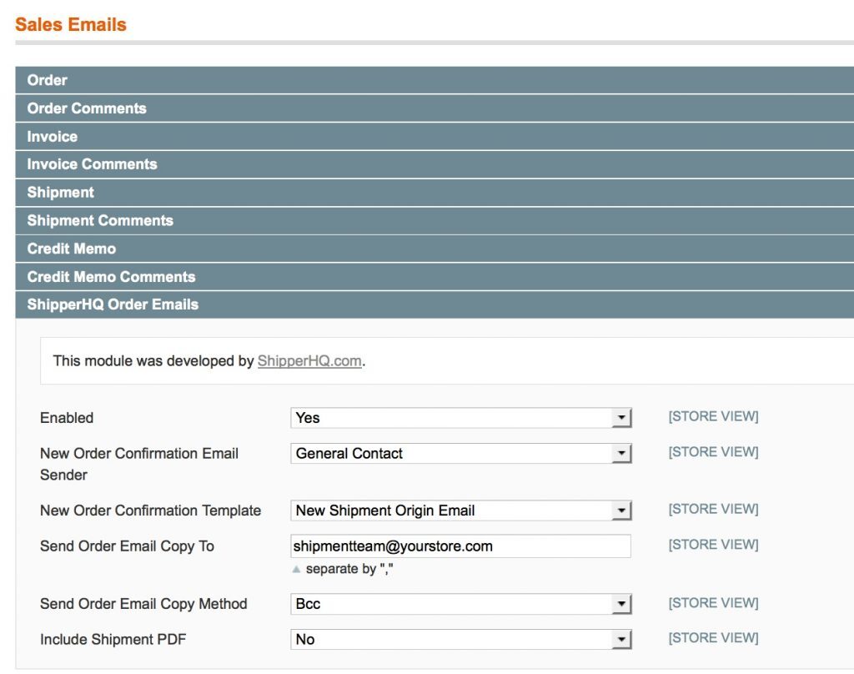Expand the Order Comments section
The height and width of the screenshot is (674, 854).
pyautogui.click(x=87, y=108)
